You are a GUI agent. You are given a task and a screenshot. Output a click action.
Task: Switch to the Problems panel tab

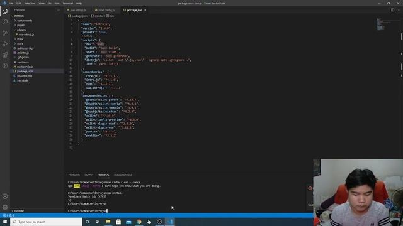tap(74, 175)
